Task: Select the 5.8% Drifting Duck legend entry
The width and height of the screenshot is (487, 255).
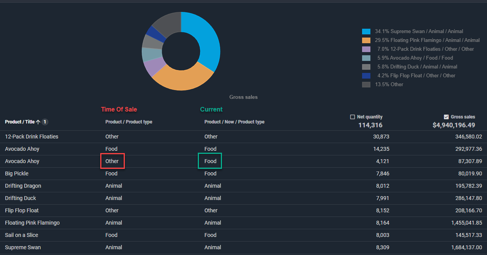Action: [417, 67]
